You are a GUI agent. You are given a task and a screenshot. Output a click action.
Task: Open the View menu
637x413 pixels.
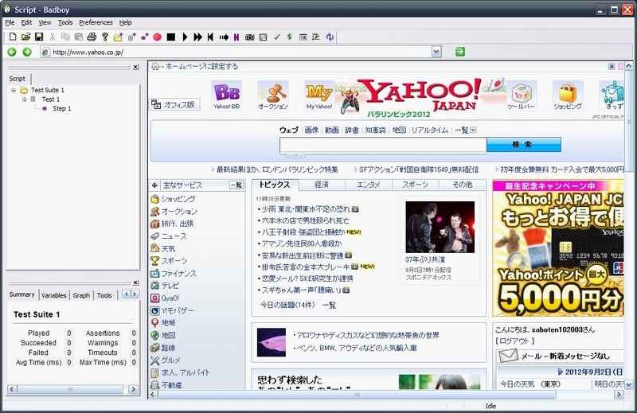pyautogui.click(x=45, y=22)
